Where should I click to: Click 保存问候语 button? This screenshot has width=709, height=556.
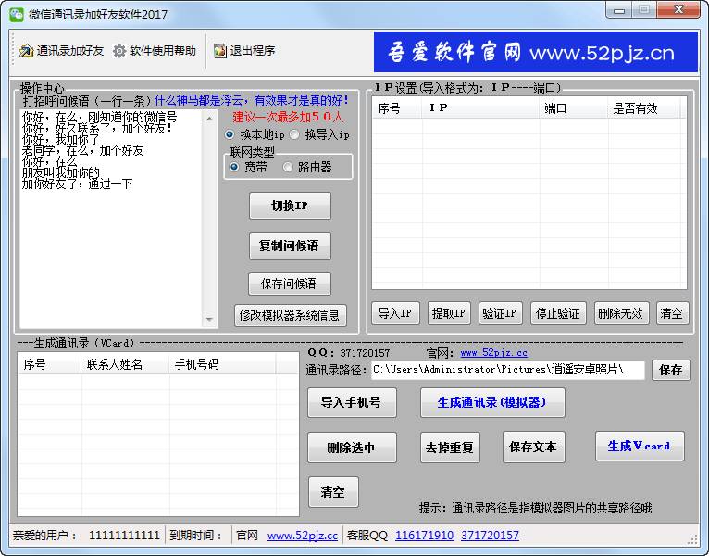pos(290,284)
